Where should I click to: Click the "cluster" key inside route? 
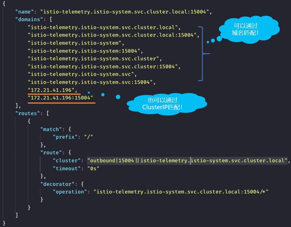(x=66, y=161)
